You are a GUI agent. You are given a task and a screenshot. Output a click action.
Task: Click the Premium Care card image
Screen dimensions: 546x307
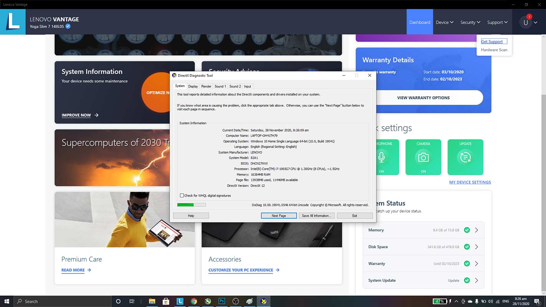pos(124,220)
